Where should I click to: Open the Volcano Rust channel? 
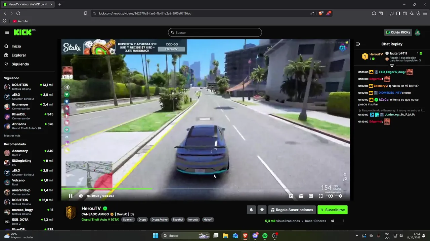click(x=29, y=182)
